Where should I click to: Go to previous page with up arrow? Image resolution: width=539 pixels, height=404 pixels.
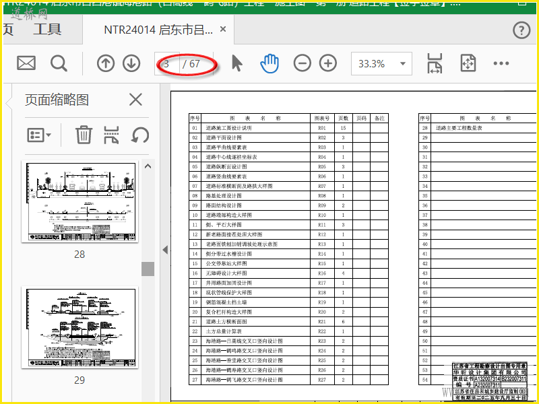(106, 63)
